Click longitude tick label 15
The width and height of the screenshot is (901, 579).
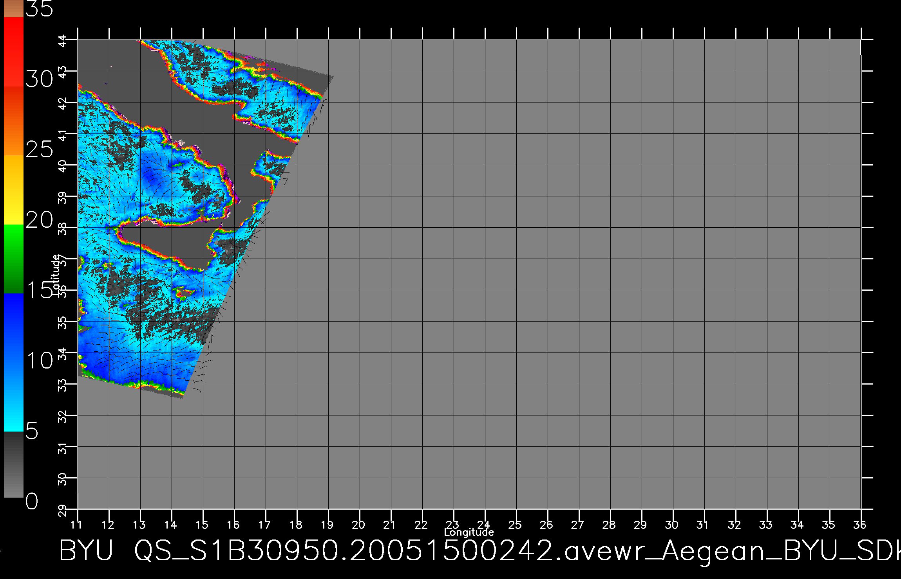[x=202, y=525]
